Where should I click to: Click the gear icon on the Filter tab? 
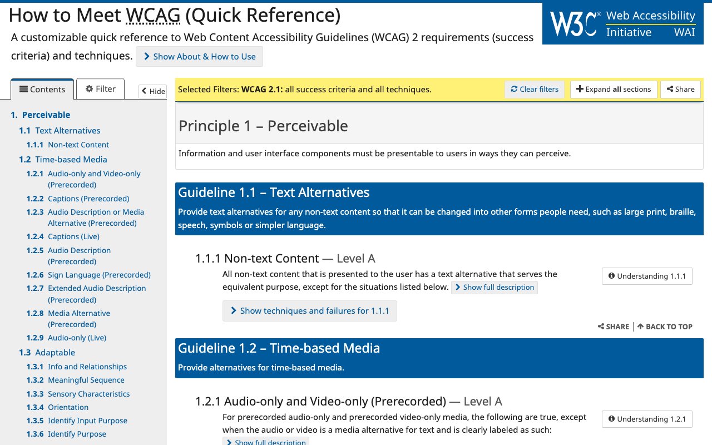click(90, 88)
